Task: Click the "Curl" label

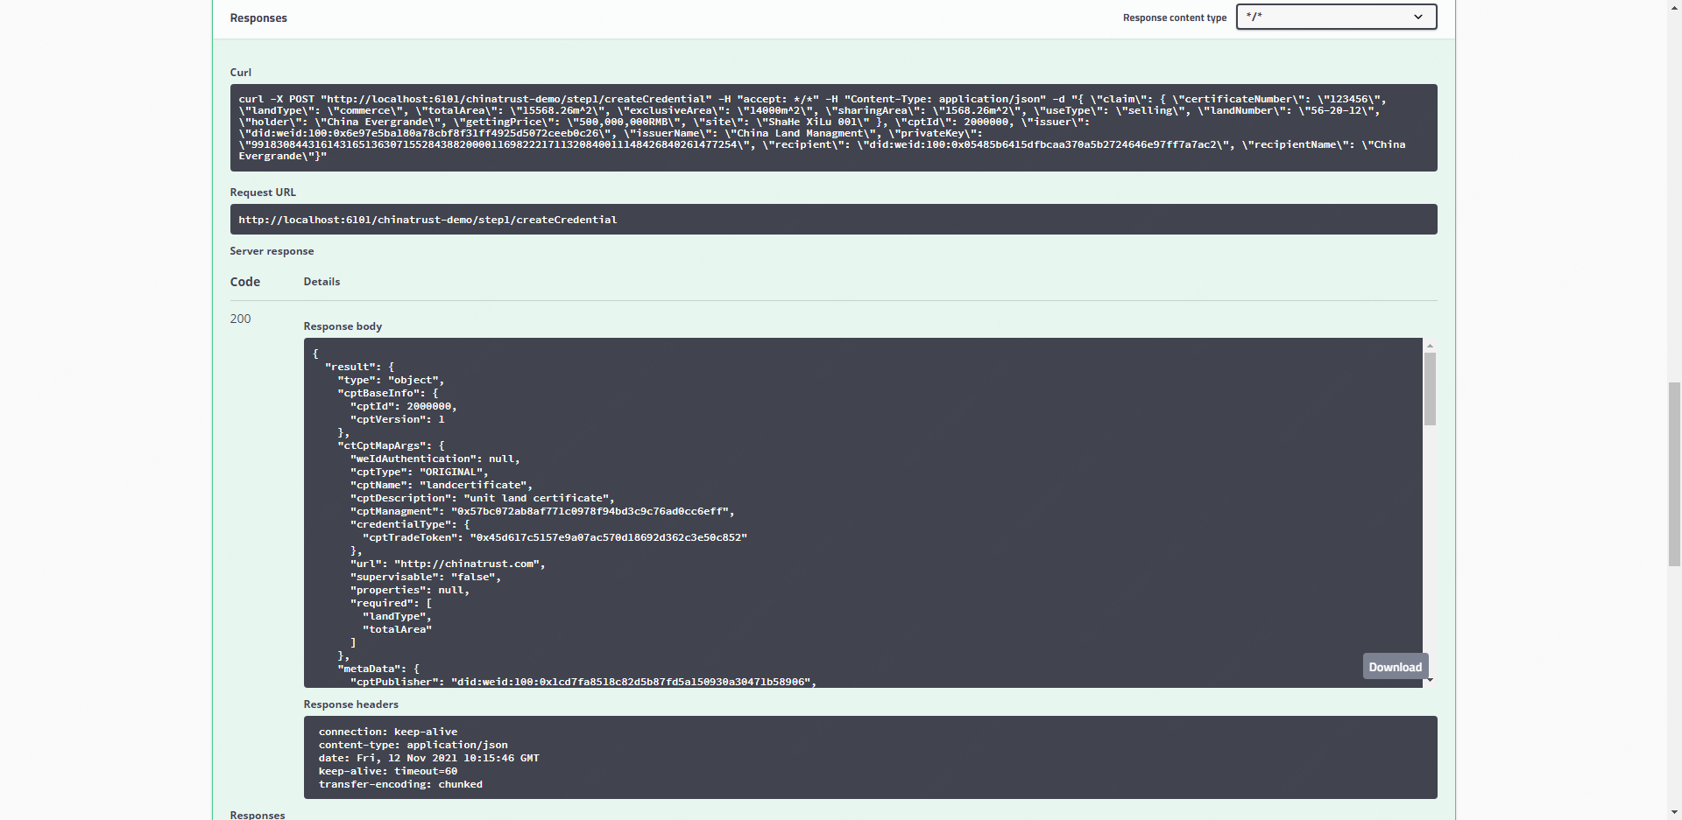Action: point(240,73)
